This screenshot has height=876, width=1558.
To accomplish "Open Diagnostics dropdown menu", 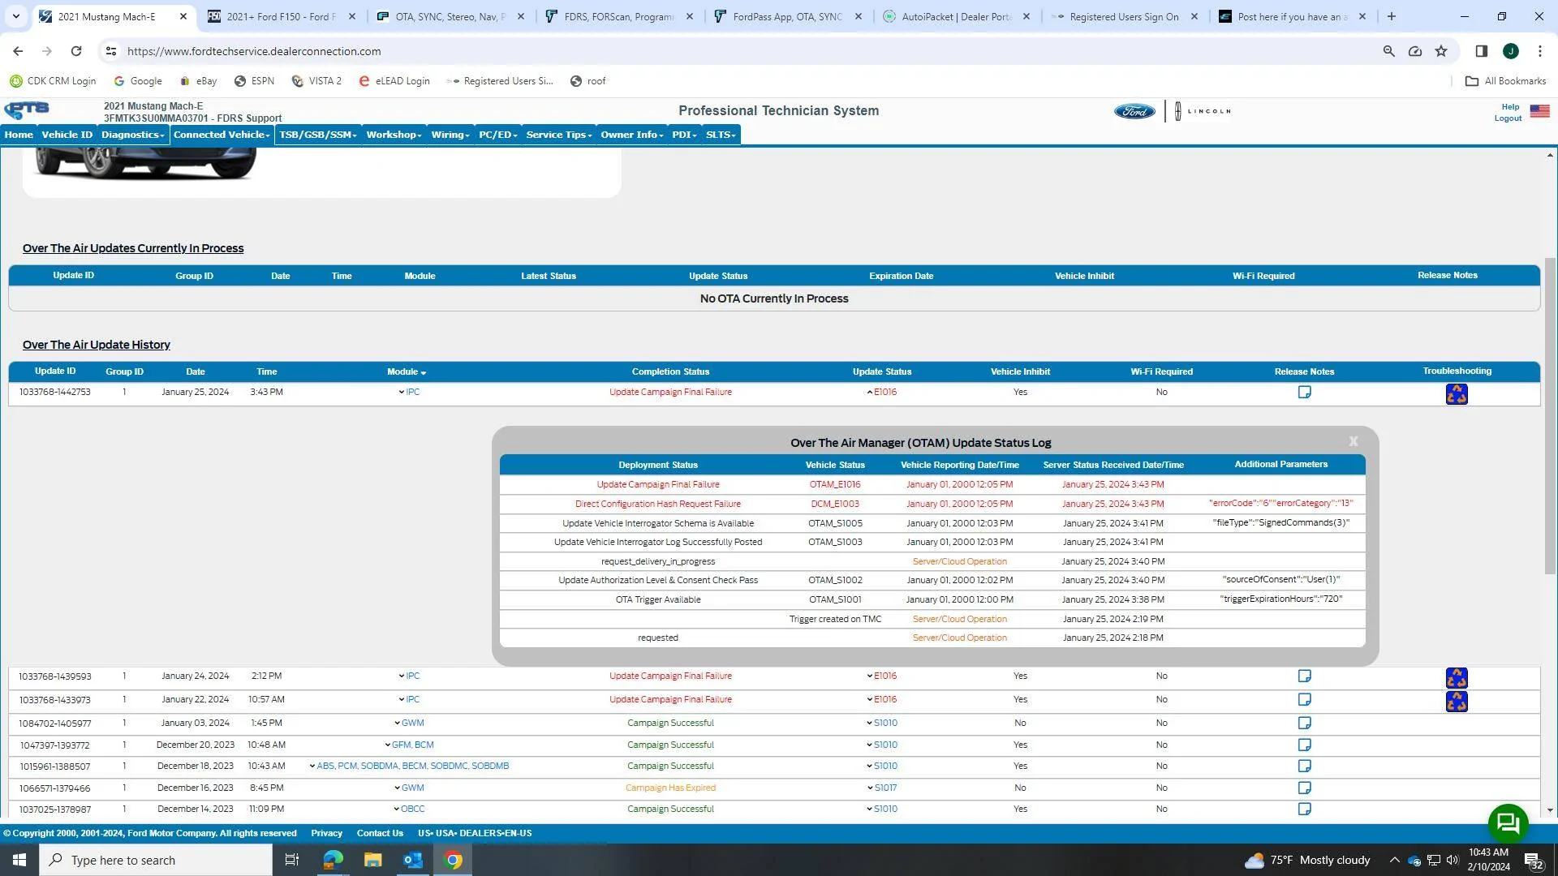I will point(132,135).
